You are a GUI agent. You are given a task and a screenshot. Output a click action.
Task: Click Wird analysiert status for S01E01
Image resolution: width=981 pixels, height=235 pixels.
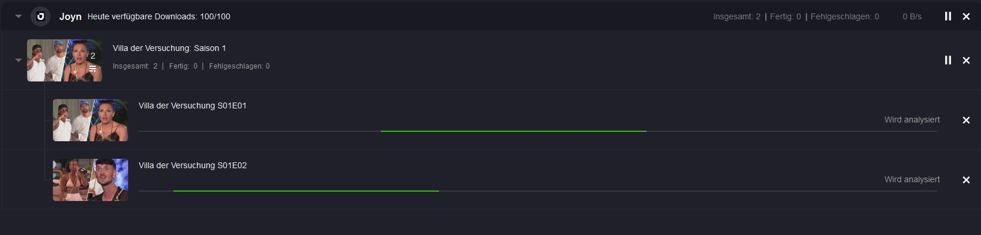coord(912,120)
